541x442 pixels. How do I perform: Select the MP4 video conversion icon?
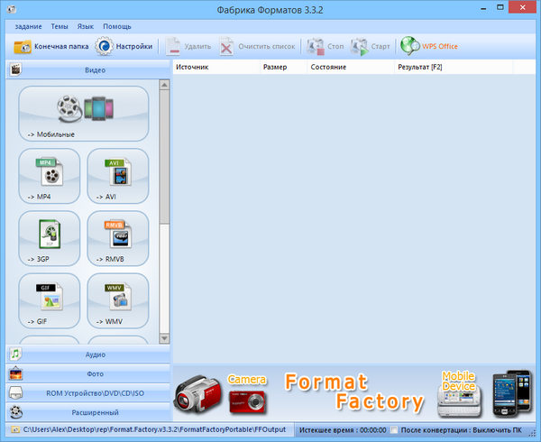click(50, 176)
